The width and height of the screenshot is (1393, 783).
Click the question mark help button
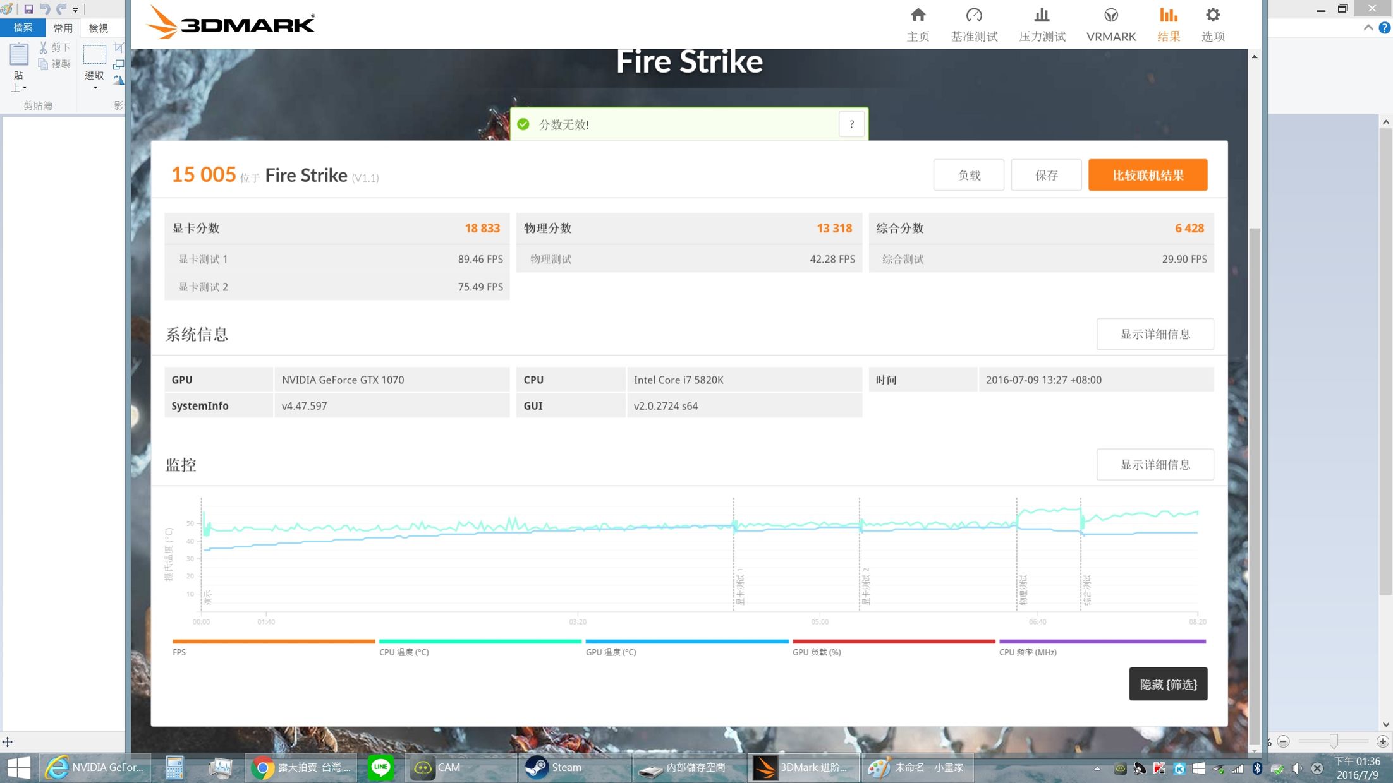click(x=851, y=124)
